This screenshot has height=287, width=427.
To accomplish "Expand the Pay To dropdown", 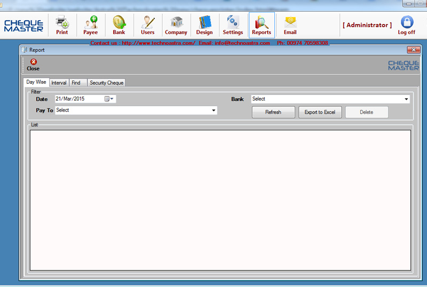I will (214, 110).
